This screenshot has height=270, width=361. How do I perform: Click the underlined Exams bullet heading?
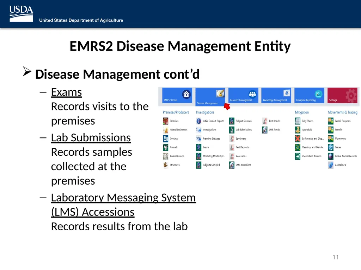pos(66,92)
